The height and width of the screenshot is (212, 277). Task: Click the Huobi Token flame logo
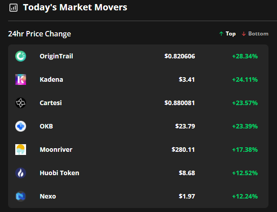pos(21,173)
